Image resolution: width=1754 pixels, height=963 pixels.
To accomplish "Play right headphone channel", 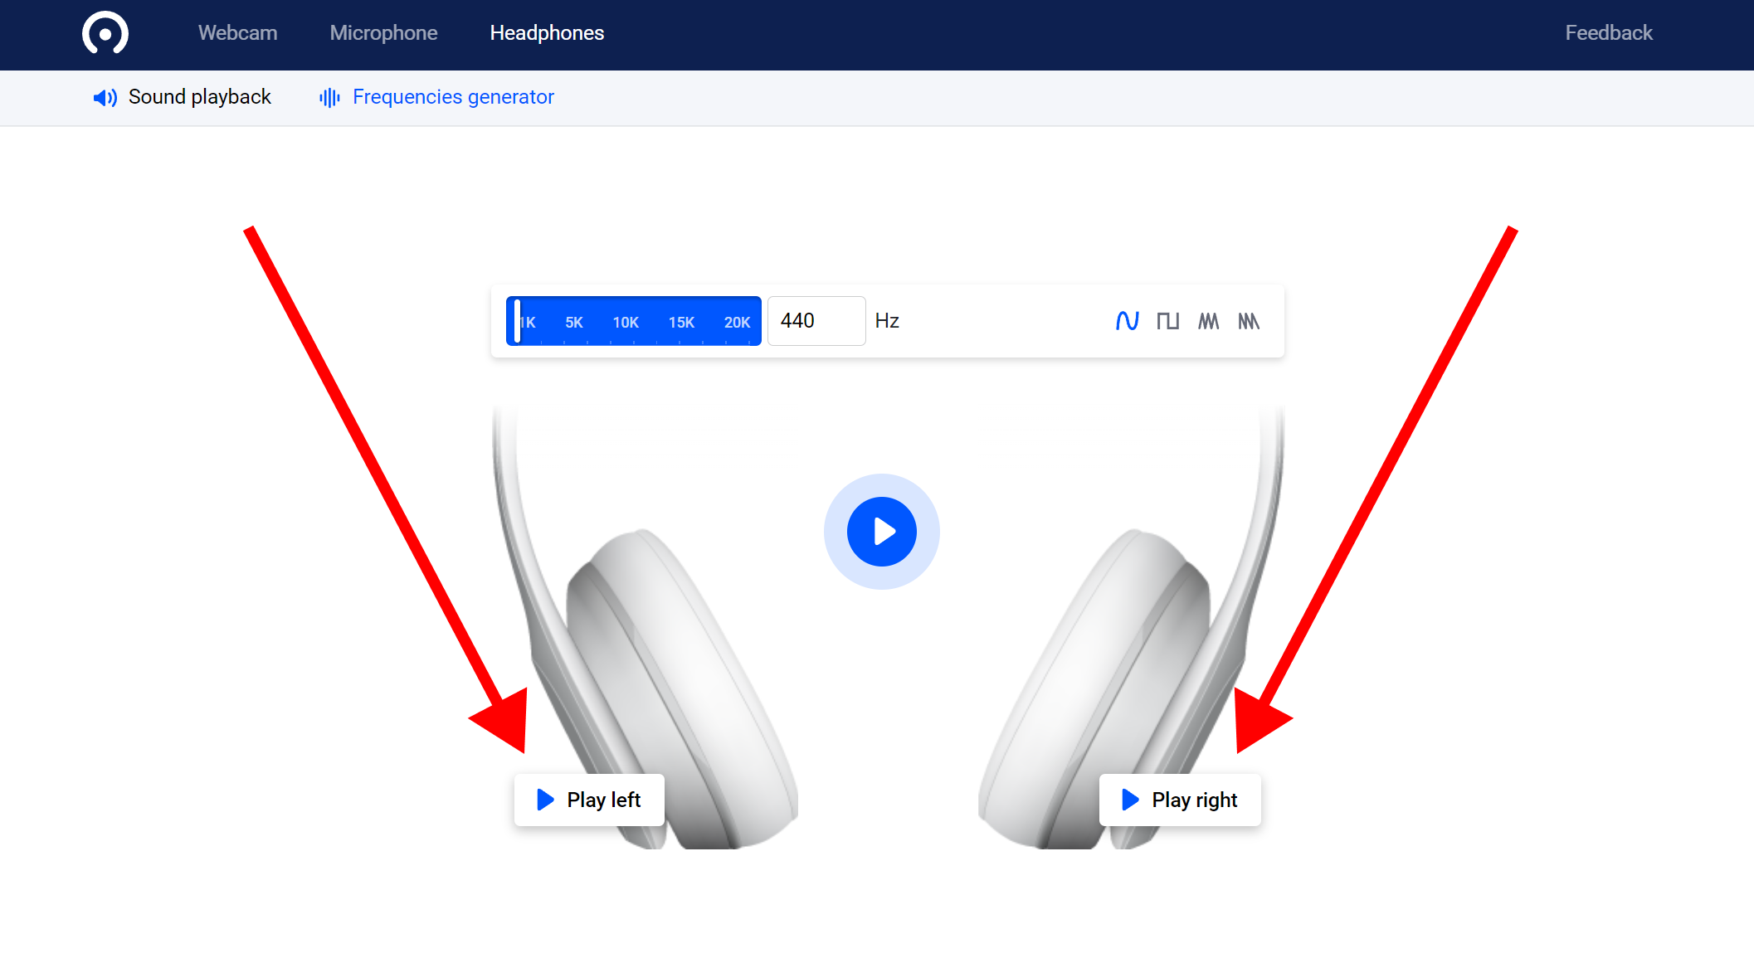I will (x=1180, y=800).
